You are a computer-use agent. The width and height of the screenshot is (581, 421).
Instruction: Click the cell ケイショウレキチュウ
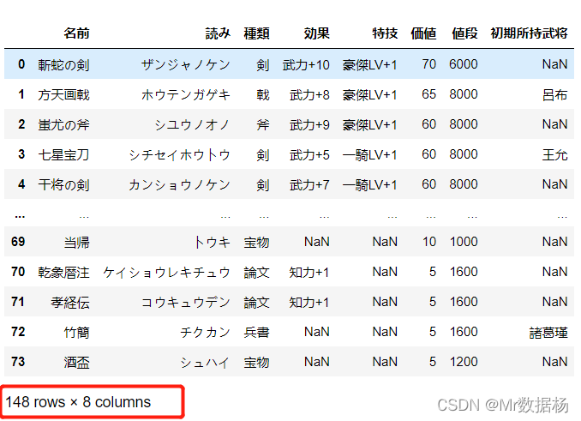point(166,272)
